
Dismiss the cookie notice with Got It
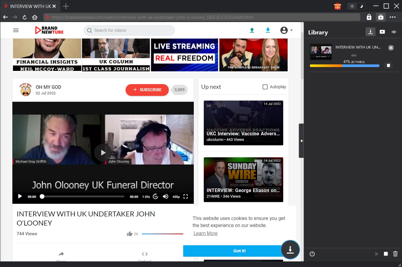point(239,251)
